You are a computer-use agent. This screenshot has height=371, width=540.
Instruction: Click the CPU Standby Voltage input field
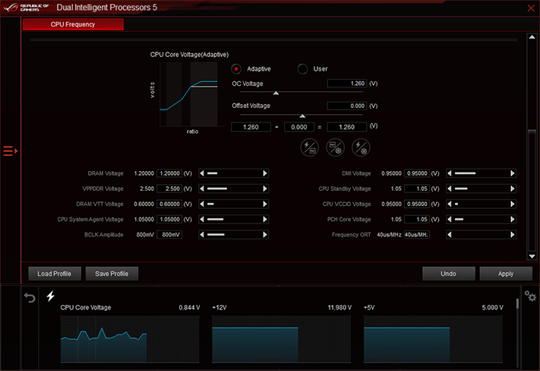(417, 189)
